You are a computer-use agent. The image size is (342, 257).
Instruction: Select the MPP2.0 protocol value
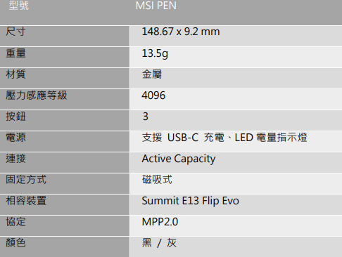[x=160, y=222]
